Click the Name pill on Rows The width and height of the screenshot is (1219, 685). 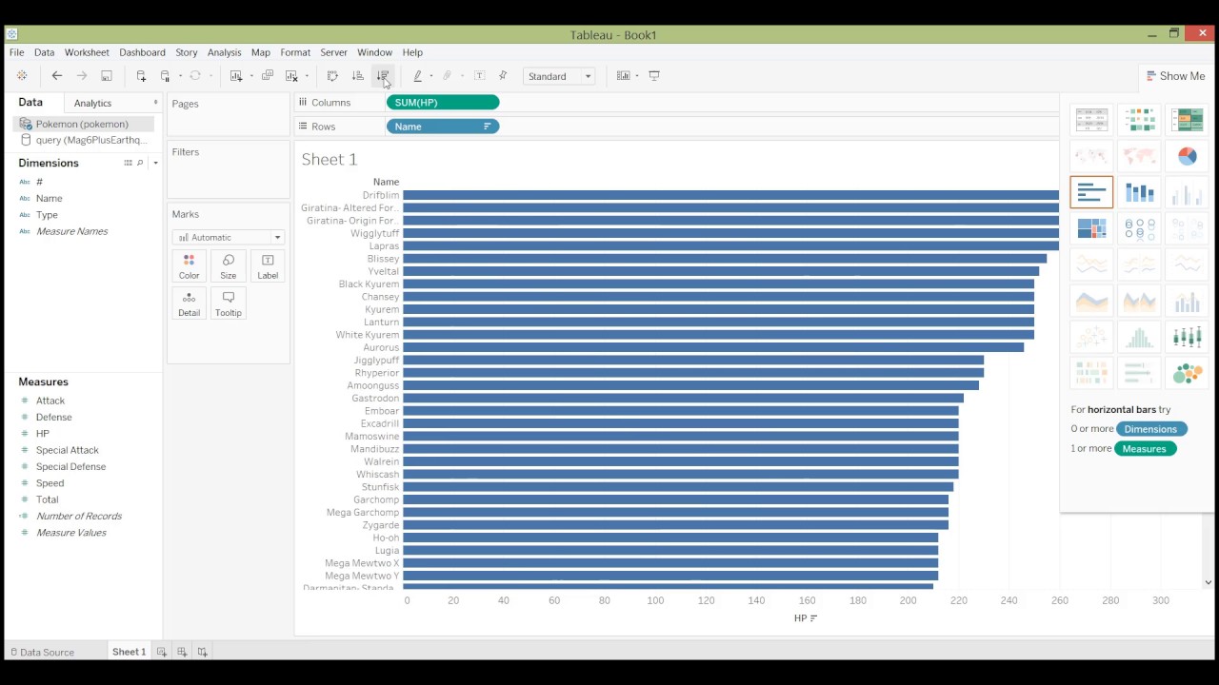(443, 127)
